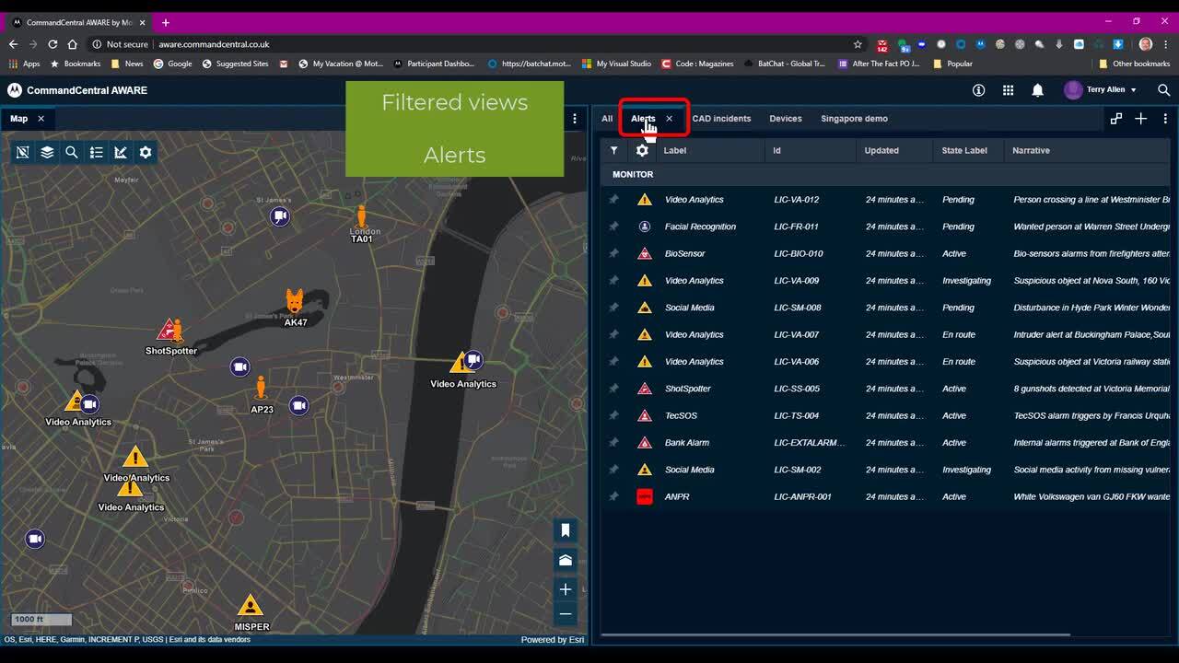
Task: Zoom in on the map
Action: 566,589
